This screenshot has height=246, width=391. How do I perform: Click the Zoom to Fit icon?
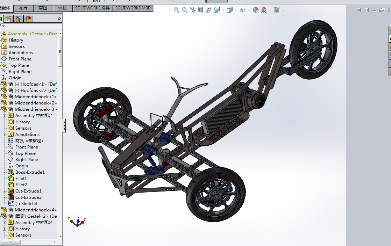177,10
